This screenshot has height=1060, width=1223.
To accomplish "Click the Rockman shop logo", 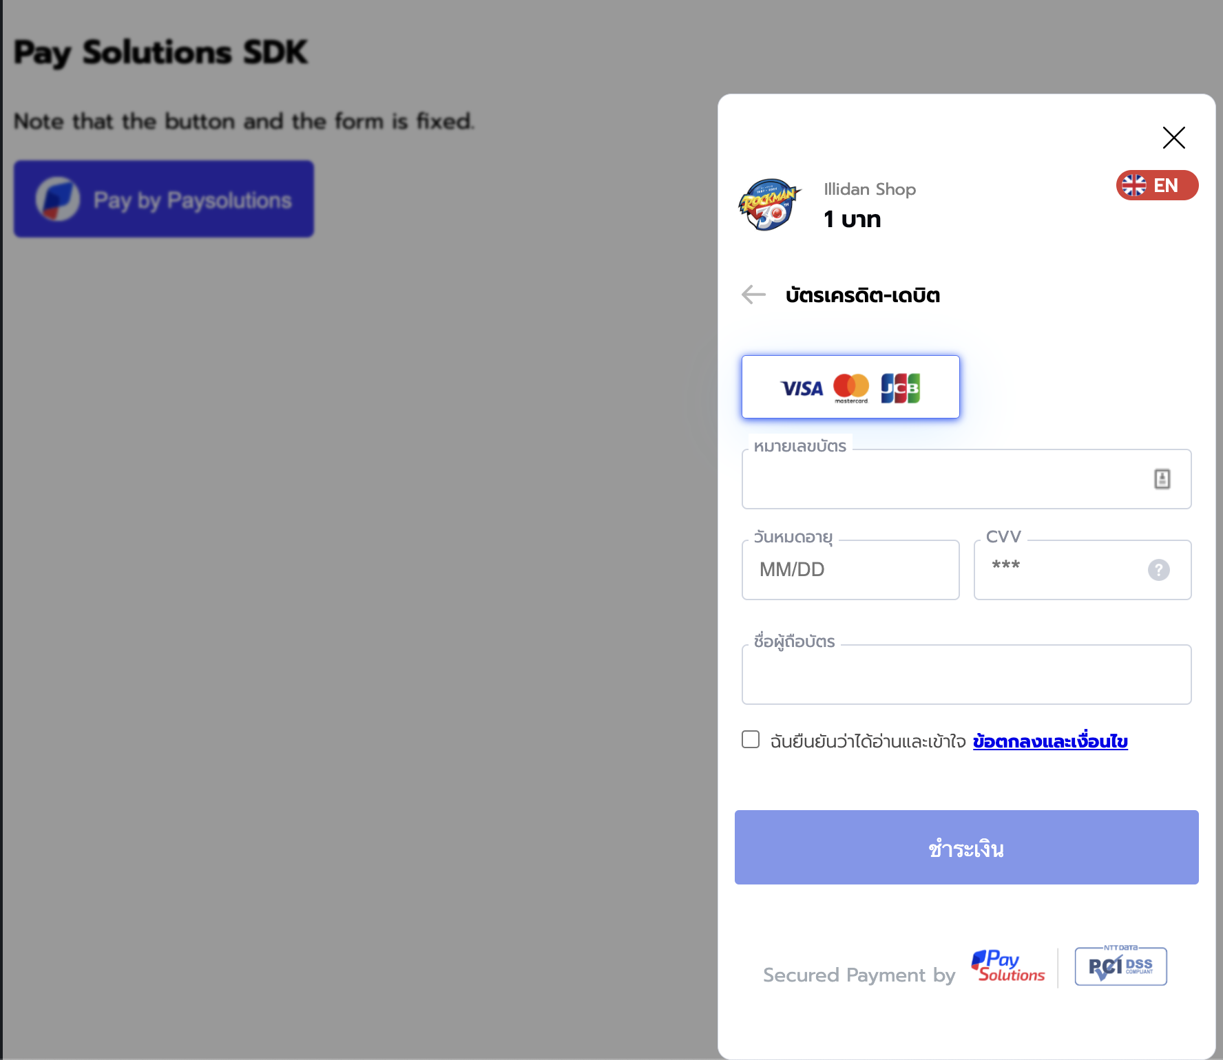I will (x=770, y=204).
